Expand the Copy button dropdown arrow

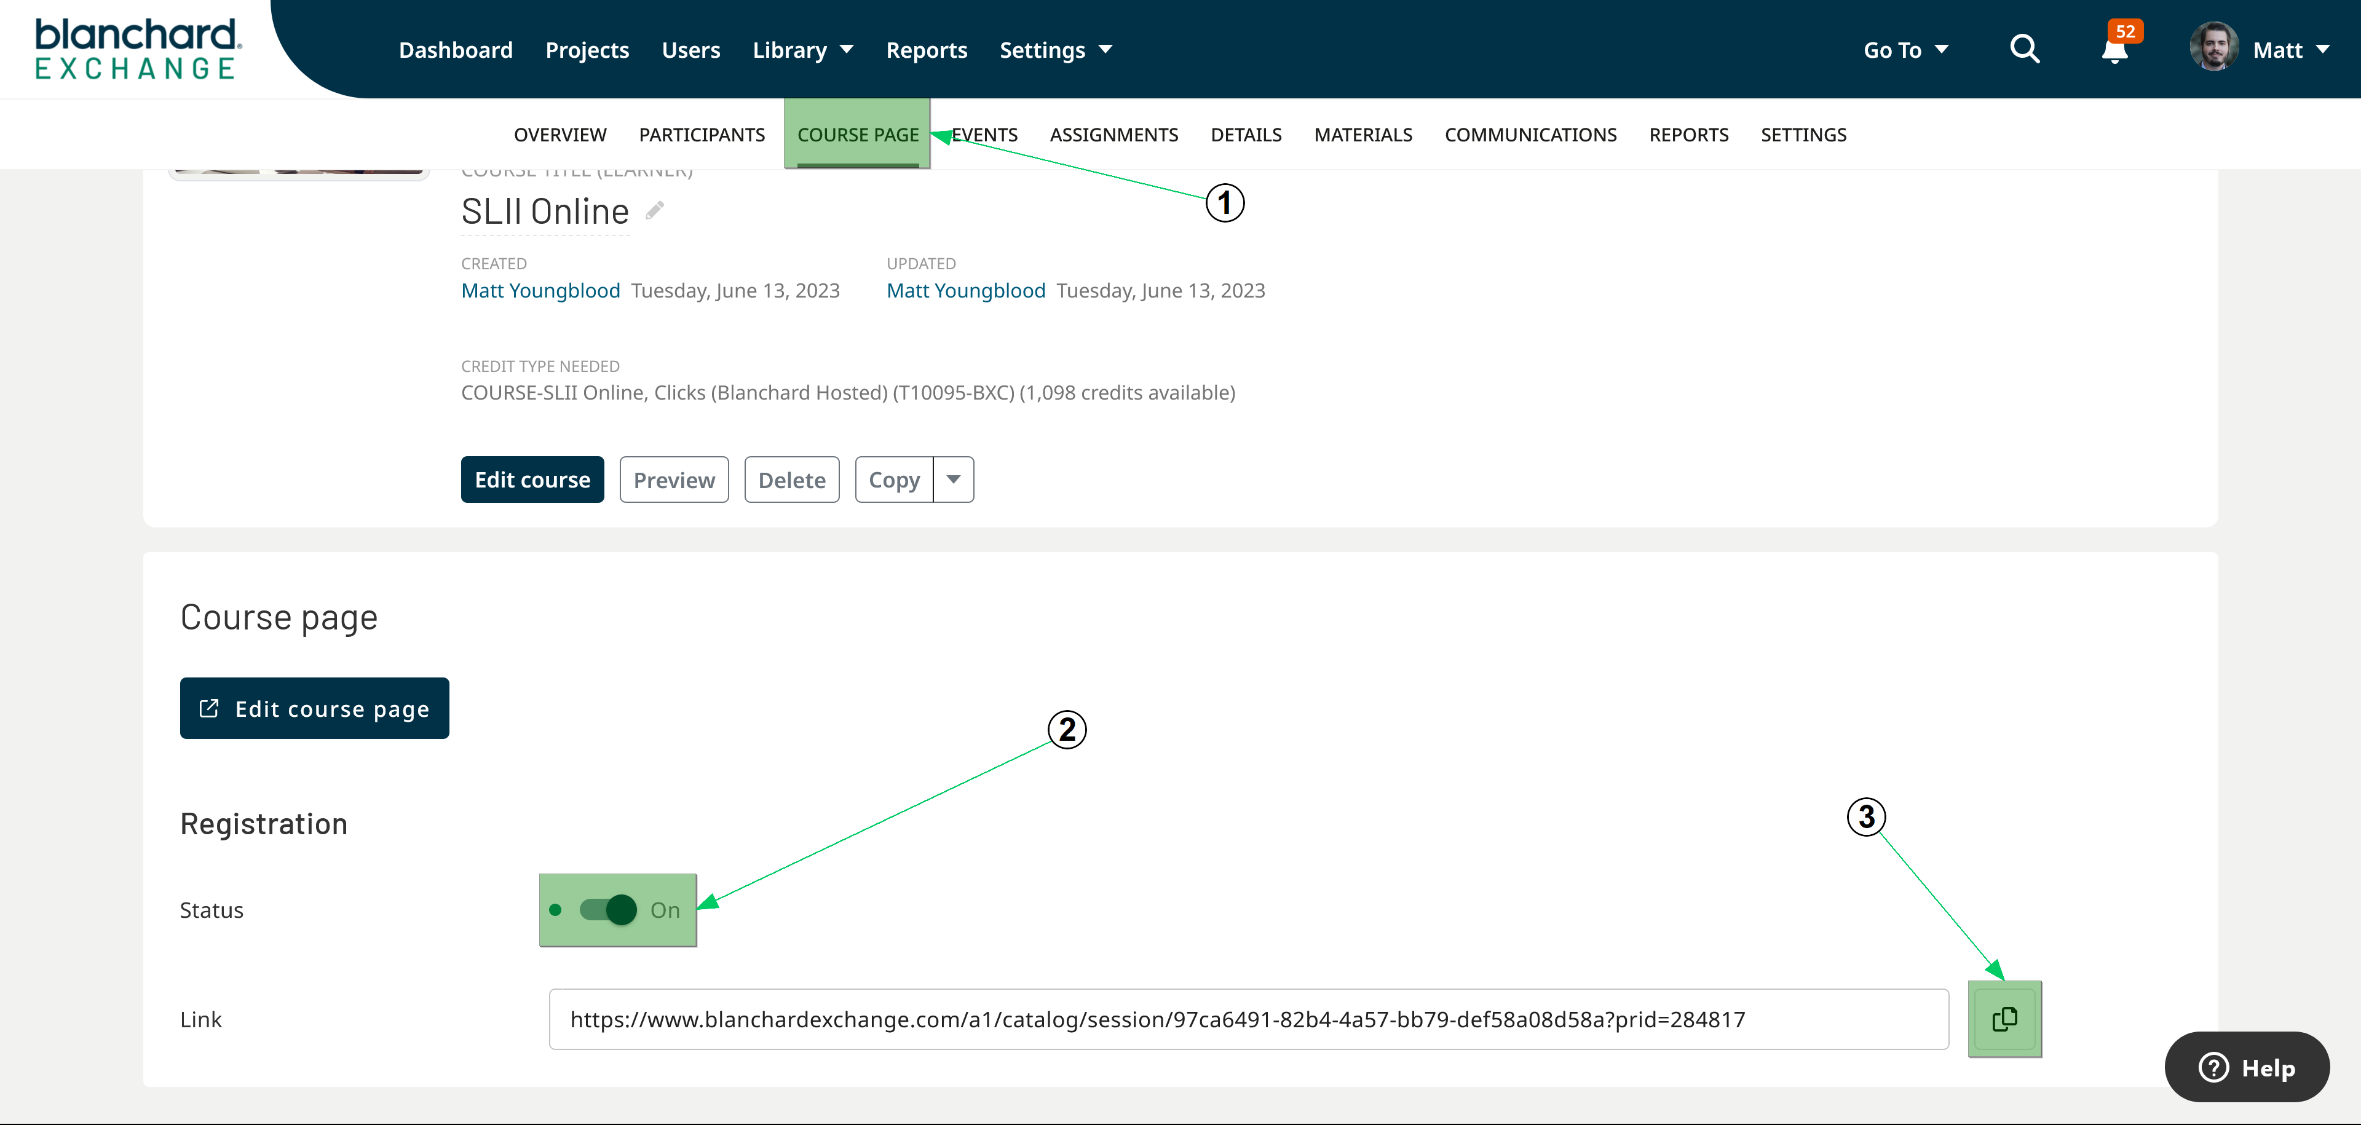(x=953, y=479)
